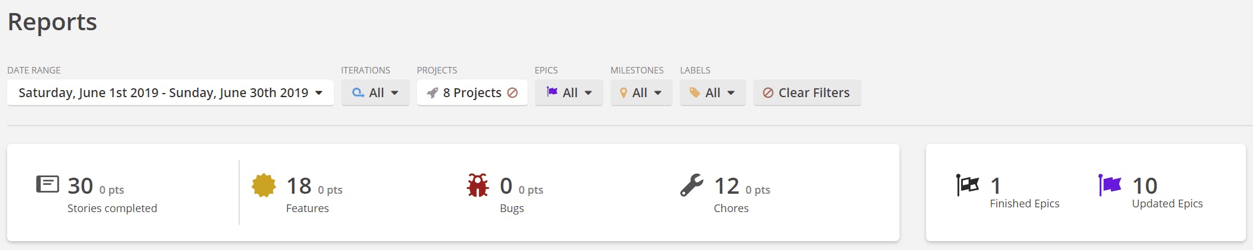Click the Clear Filters button
Image resolution: width=1253 pixels, height=250 pixels.
click(x=807, y=92)
